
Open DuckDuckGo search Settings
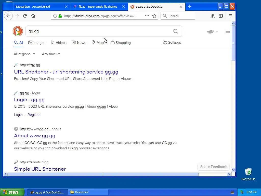coord(172,43)
